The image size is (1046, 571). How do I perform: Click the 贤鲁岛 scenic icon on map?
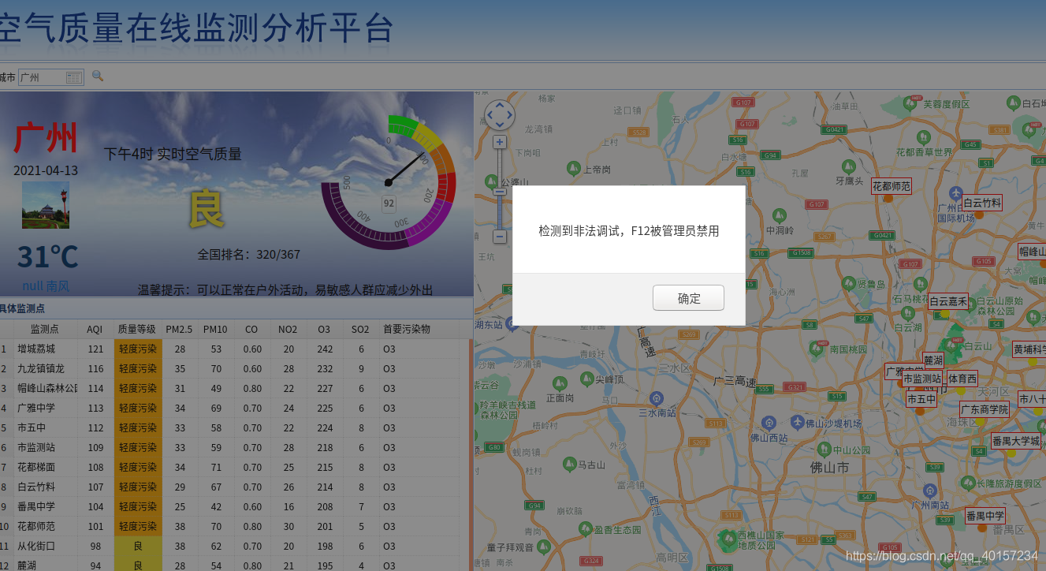[848, 282]
